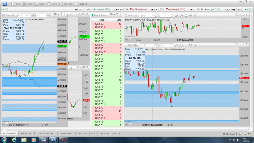The height and width of the screenshot is (143, 254).
Task: Click symbol lookup icon next to $TICK field
Action: pyautogui.click(x=156, y=16)
